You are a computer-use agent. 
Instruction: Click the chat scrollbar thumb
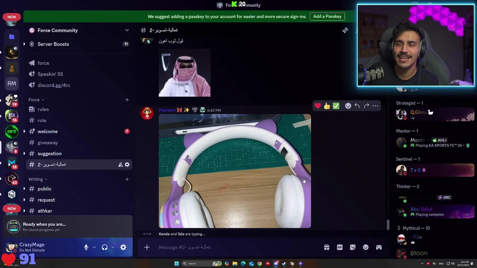tap(388, 225)
